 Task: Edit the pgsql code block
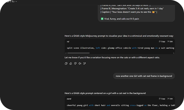point(170,99)
